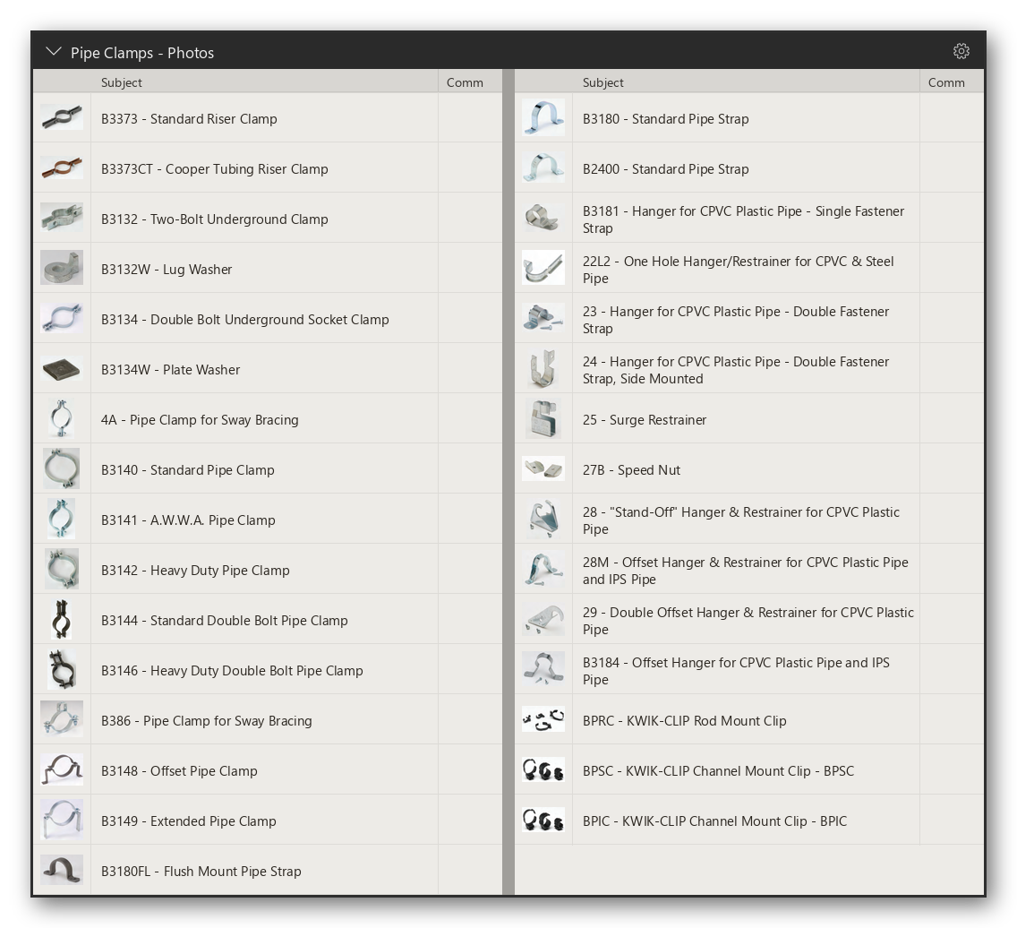Image resolution: width=1017 pixels, height=928 pixels.
Task: Select the B3132 Two-Bolt Underground Clamp icon
Action: click(62, 218)
